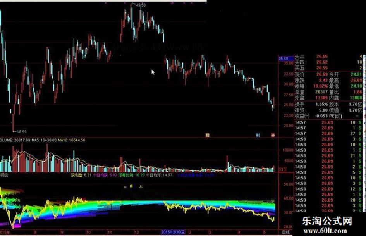Click the 买五 bid price 26.55
The width and height of the screenshot is (366, 236).
(322, 68)
